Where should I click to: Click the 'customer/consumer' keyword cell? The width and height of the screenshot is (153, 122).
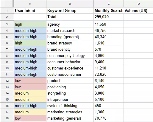point(70,74)
